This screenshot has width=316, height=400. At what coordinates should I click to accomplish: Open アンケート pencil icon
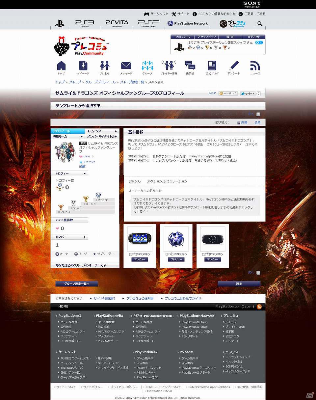(234, 68)
